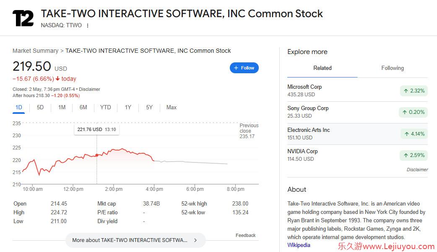Expand More about TAKE-TWO INTERACTIVE chevron
The width and height of the screenshot is (437, 252).
[x=195, y=240]
